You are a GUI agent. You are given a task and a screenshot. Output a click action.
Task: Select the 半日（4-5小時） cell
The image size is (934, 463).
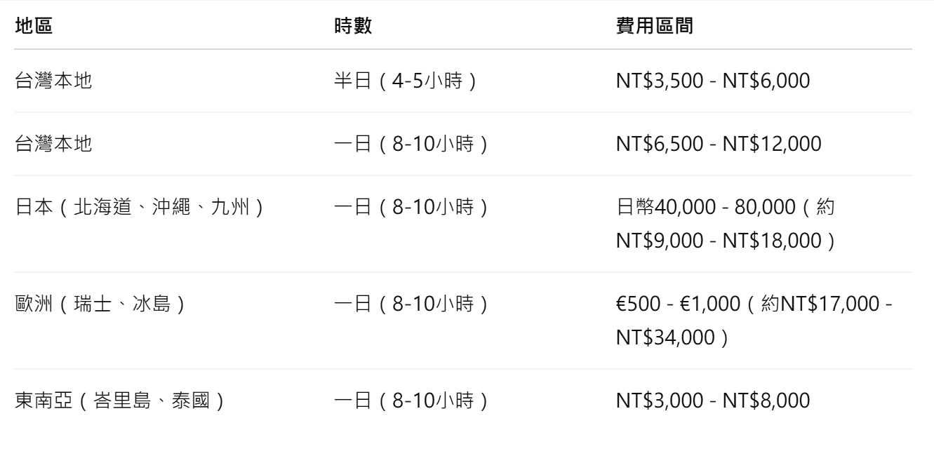[407, 81]
